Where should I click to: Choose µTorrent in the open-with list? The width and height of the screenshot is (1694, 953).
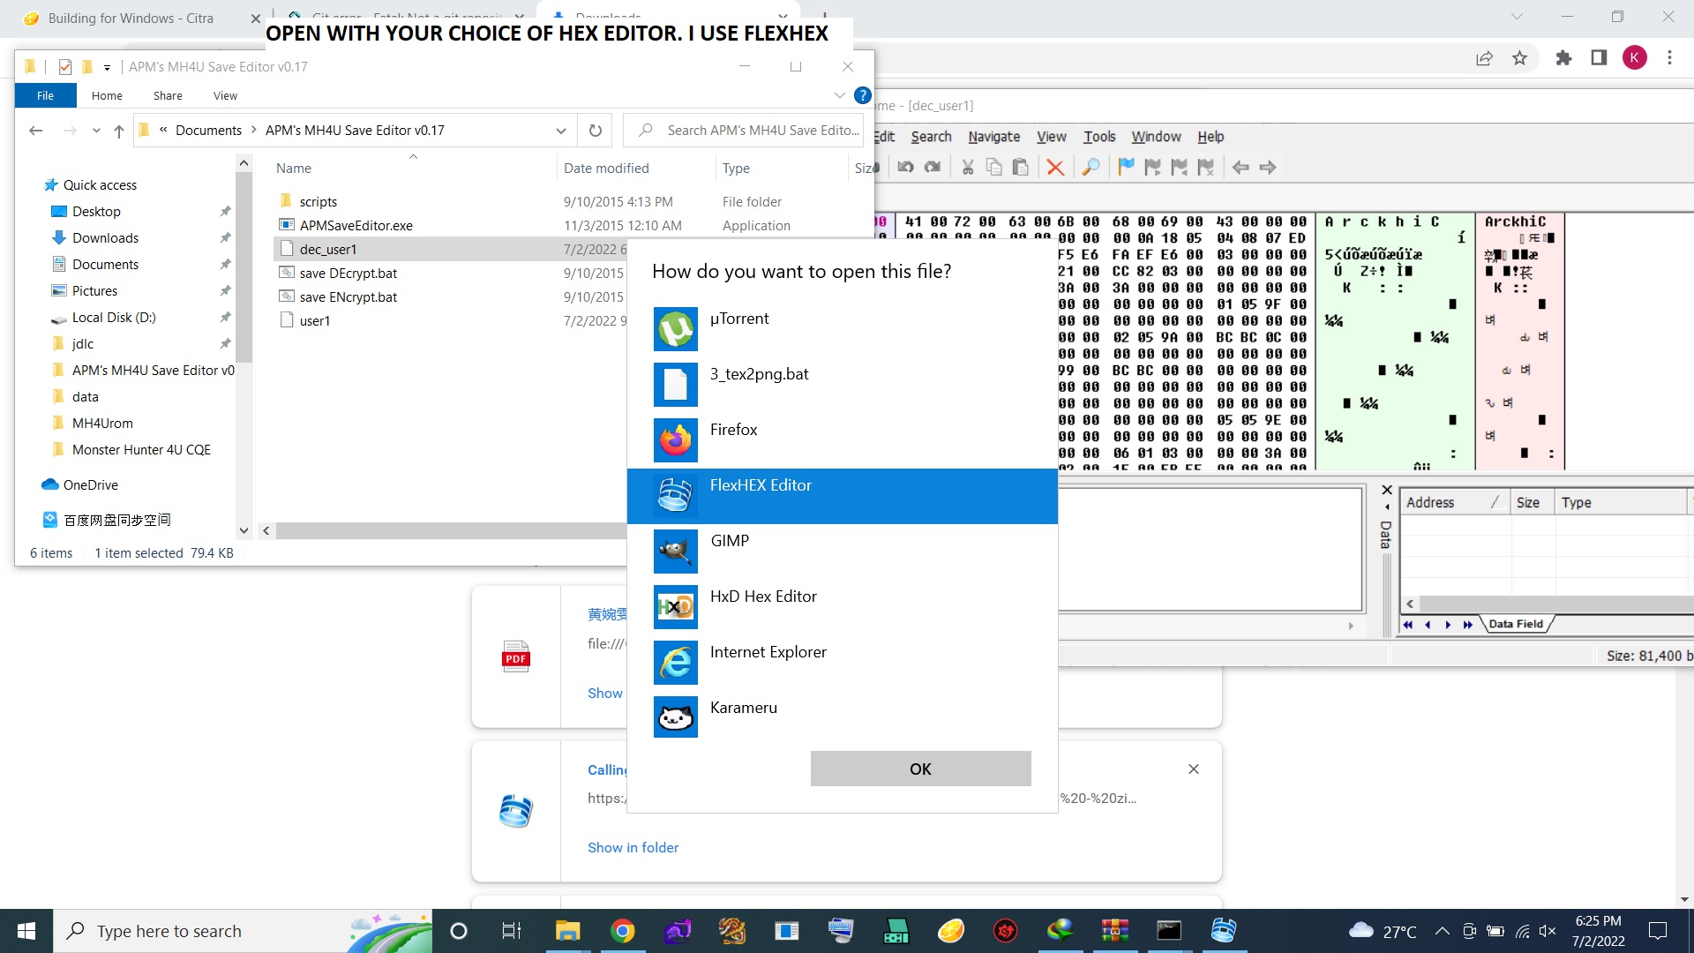pos(843,329)
